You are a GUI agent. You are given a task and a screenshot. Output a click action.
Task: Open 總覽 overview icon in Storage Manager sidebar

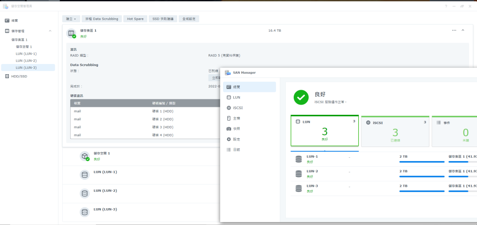click(x=7, y=21)
